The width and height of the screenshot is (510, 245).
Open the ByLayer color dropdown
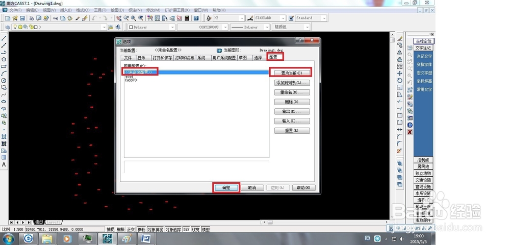[x=151, y=28]
